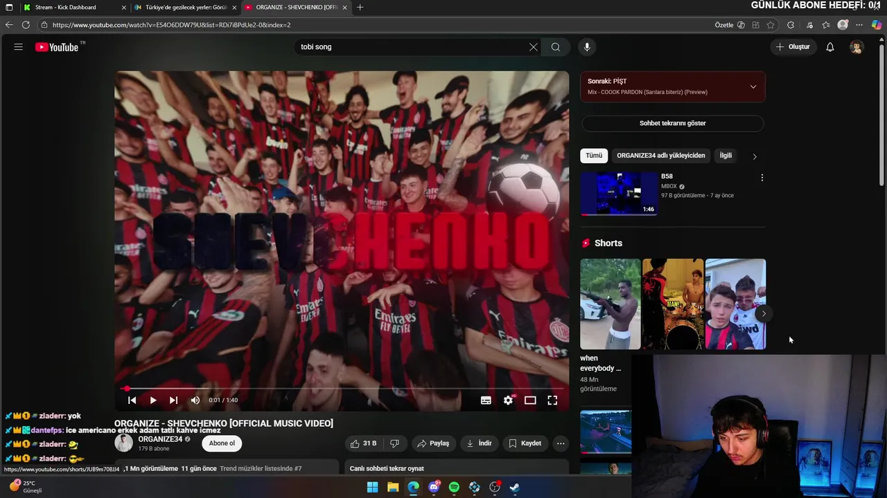The height and width of the screenshot is (498, 887).
Task: Clear the search box with X
Action: coord(533,47)
